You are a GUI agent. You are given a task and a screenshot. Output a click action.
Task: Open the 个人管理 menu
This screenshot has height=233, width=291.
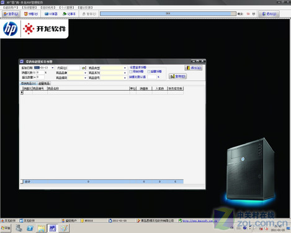[x=66, y=7]
